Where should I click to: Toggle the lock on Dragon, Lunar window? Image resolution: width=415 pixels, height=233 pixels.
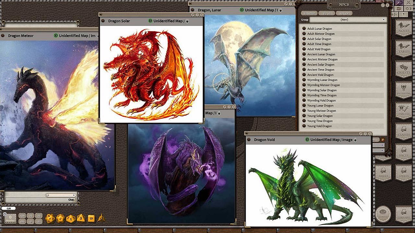click(280, 10)
